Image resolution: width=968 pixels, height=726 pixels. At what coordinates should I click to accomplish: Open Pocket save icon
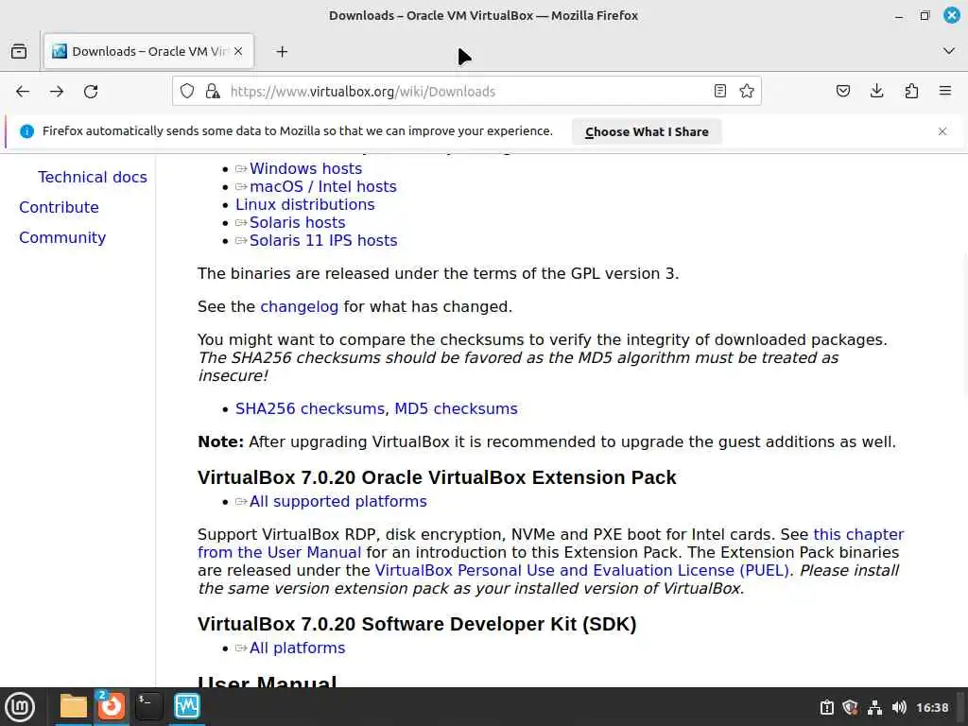click(843, 92)
